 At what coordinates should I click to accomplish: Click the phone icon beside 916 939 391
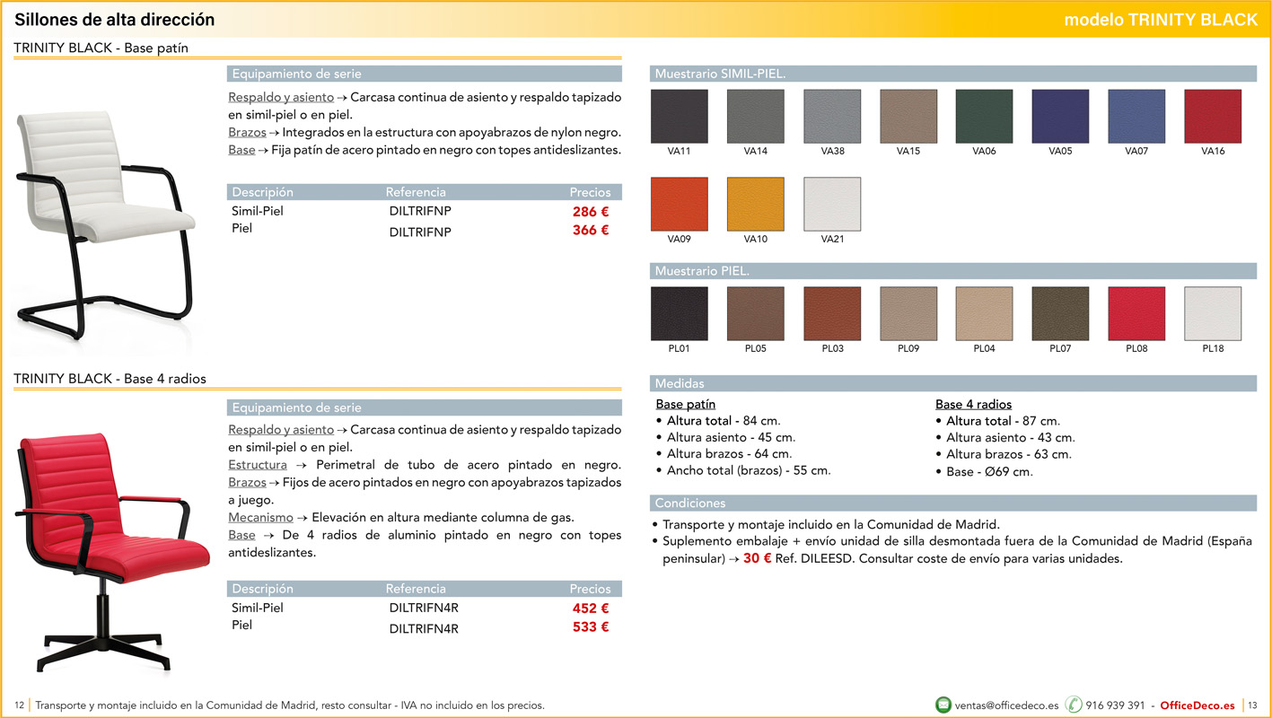click(x=1074, y=705)
